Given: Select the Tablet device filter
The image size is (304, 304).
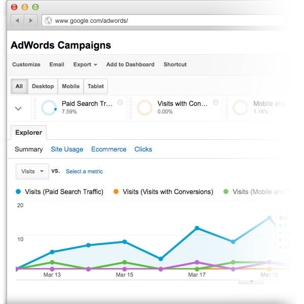Looking at the screenshot, I should 96,86.
